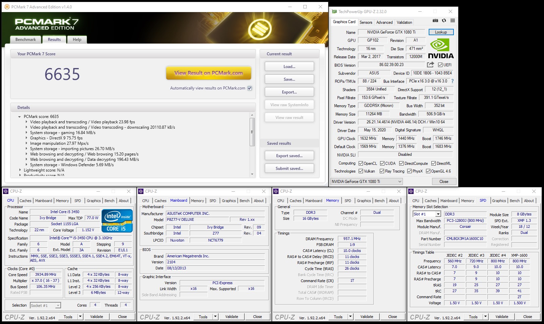
Task: Click the Core Speed value 3934.89 MHz
Action: pos(46,274)
